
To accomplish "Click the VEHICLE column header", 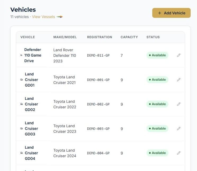I will point(28,37).
